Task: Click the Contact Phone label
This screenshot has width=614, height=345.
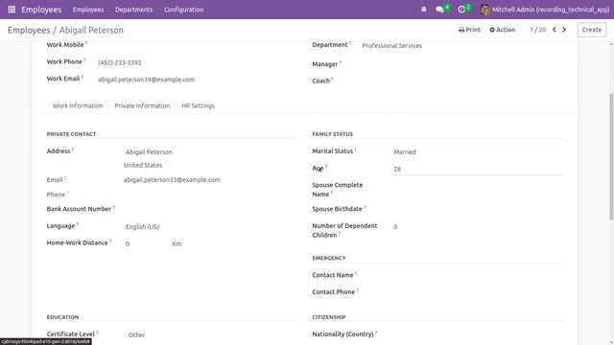Action: pos(334,292)
